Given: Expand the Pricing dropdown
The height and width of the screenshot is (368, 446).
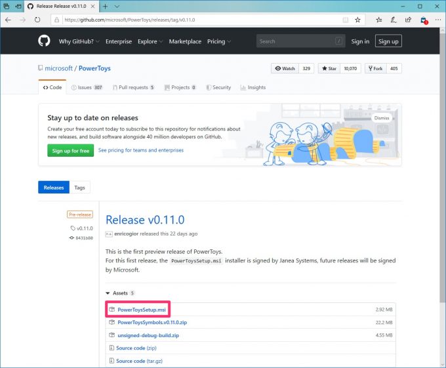Looking at the screenshot, I should [219, 41].
